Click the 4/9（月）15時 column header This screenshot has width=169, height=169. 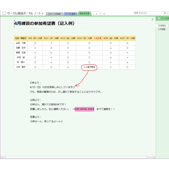(35, 38)
